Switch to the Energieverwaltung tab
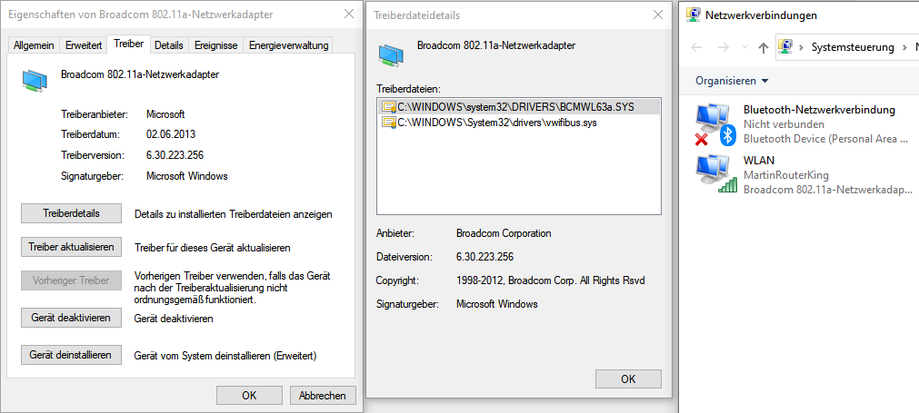The width and height of the screenshot is (919, 413). pyautogui.click(x=290, y=44)
